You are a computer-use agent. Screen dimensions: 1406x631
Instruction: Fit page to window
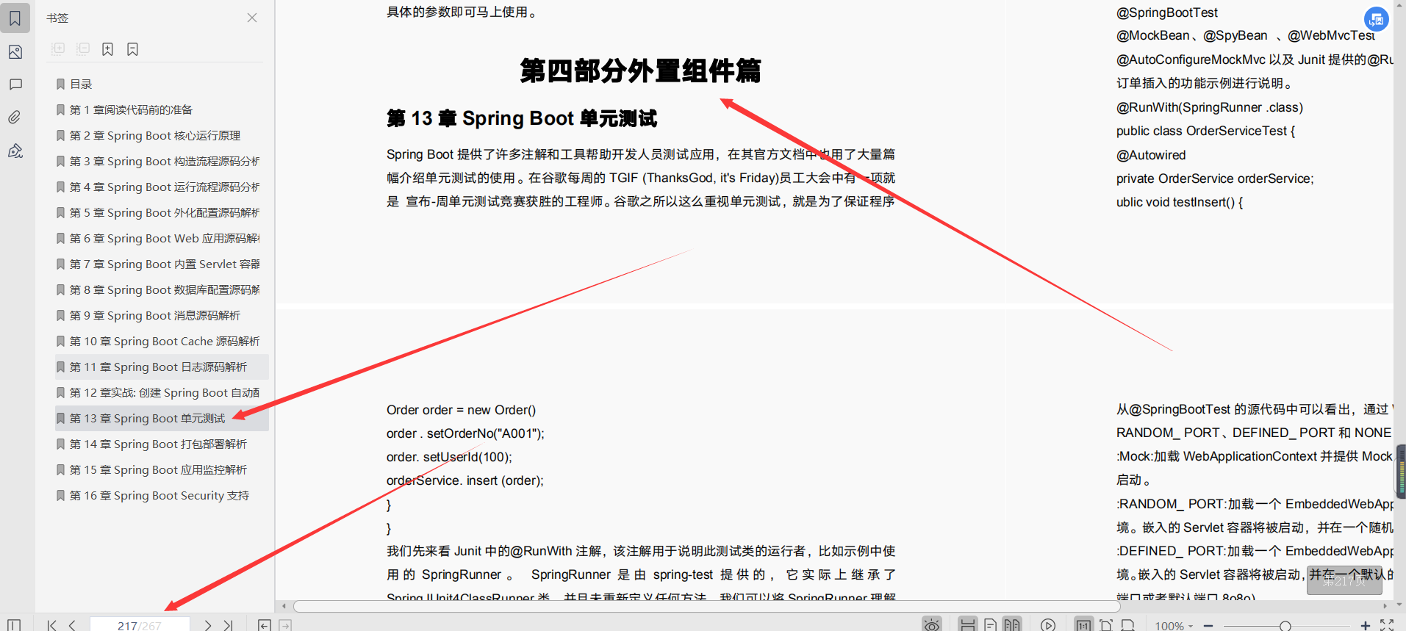[1106, 625]
